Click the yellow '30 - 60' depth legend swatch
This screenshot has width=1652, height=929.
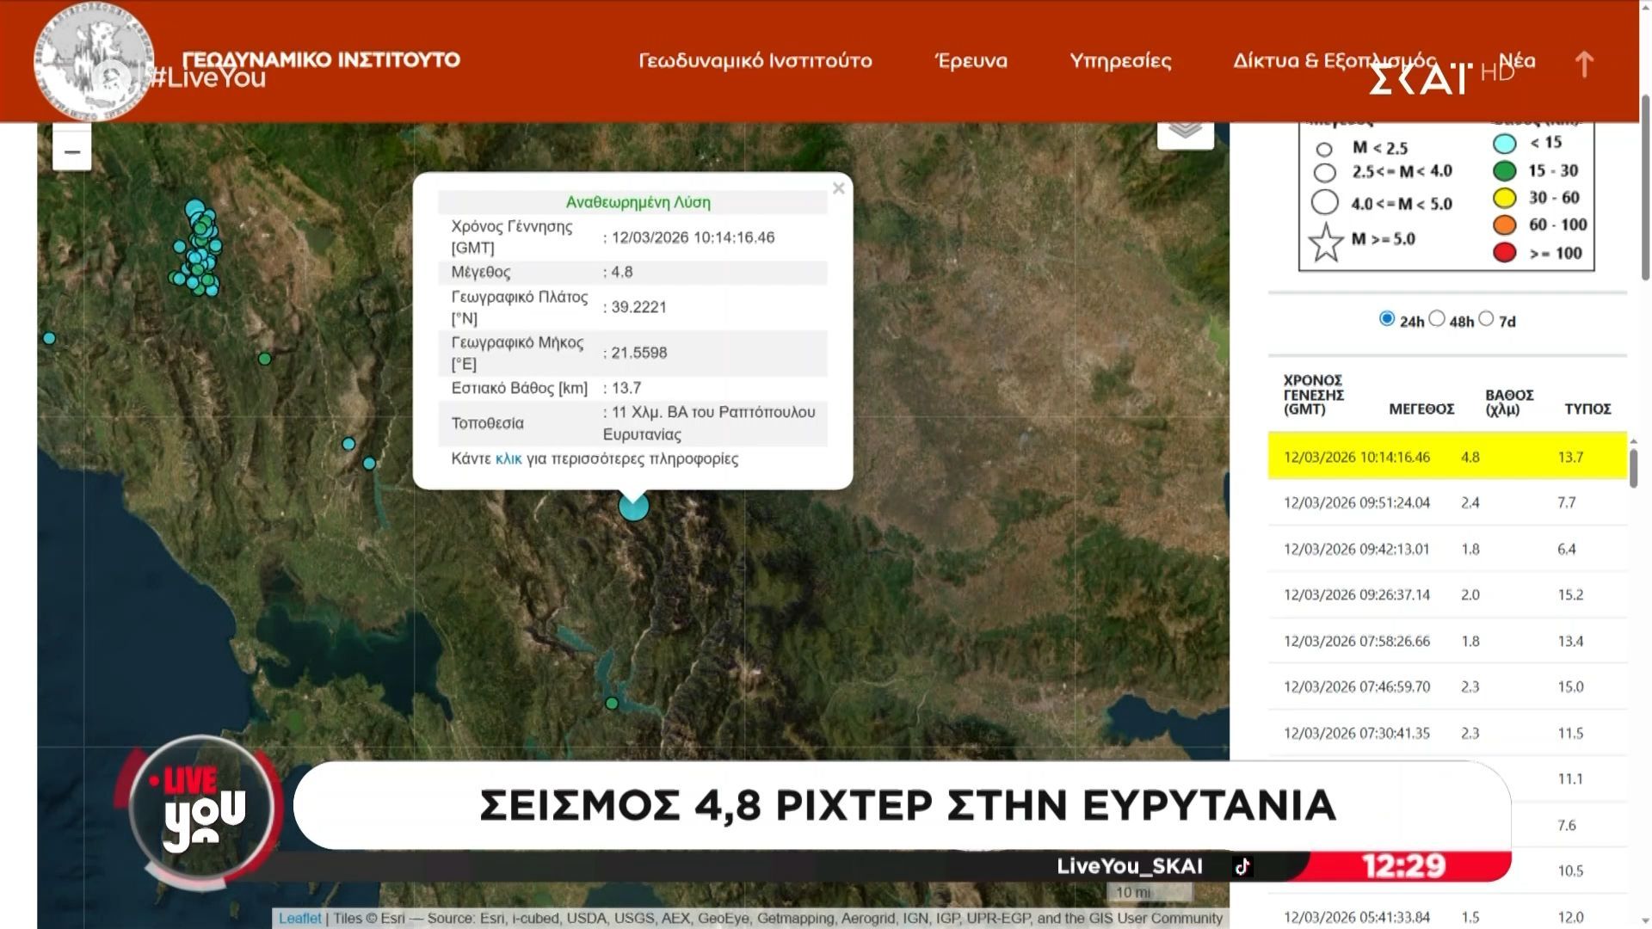click(x=1504, y=199)
